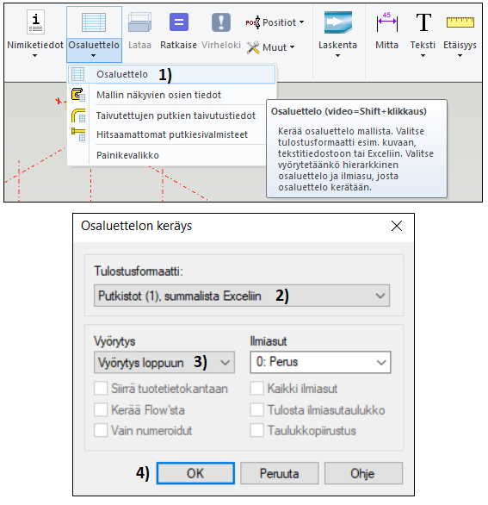Viewport: 488px width, 505px height.
Task: Click the Ratkaise label in ribbon
Action: click(x=178, y=45)
